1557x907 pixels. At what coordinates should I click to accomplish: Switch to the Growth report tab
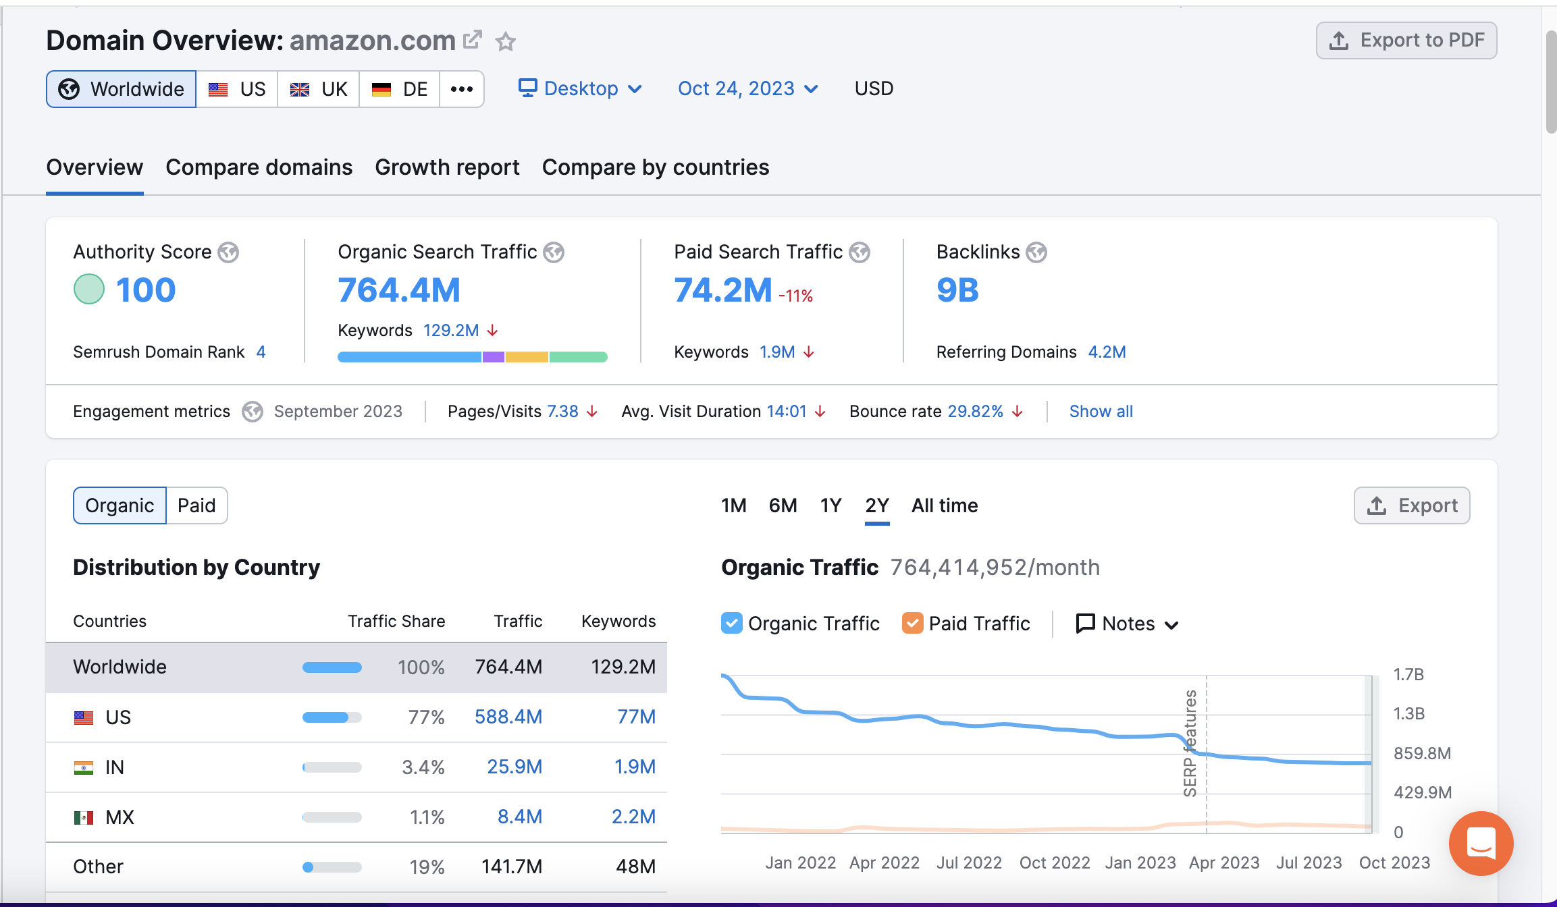447,167
